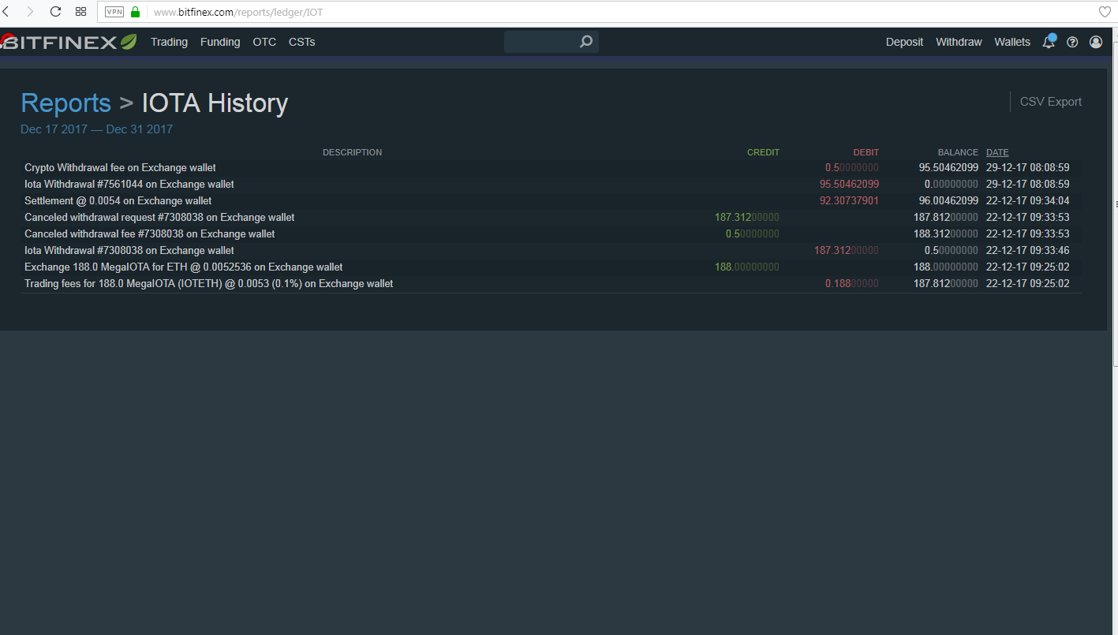Click debit value 95.50462099
Screen dimensions: 1118x635
[849, 185]
